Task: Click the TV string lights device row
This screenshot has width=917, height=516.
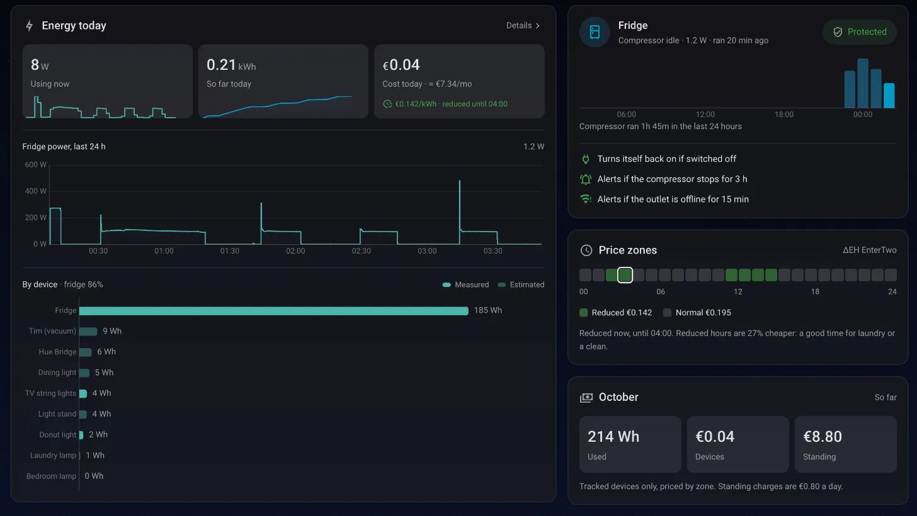Action: point(282,394)
